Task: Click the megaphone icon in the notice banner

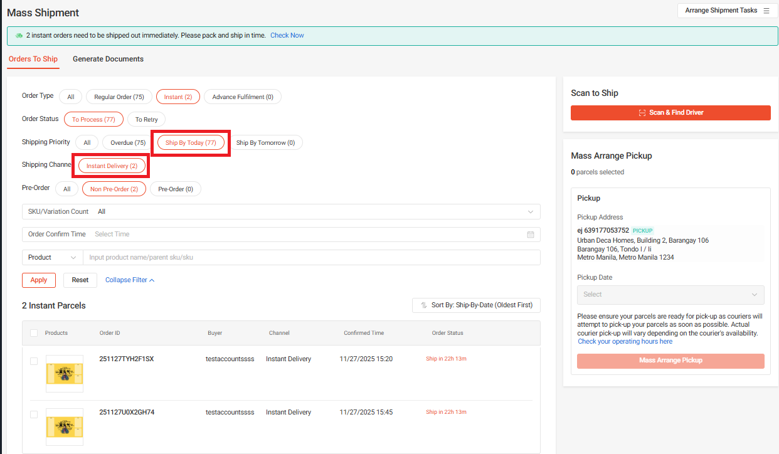Action: (x=19, y=36)
